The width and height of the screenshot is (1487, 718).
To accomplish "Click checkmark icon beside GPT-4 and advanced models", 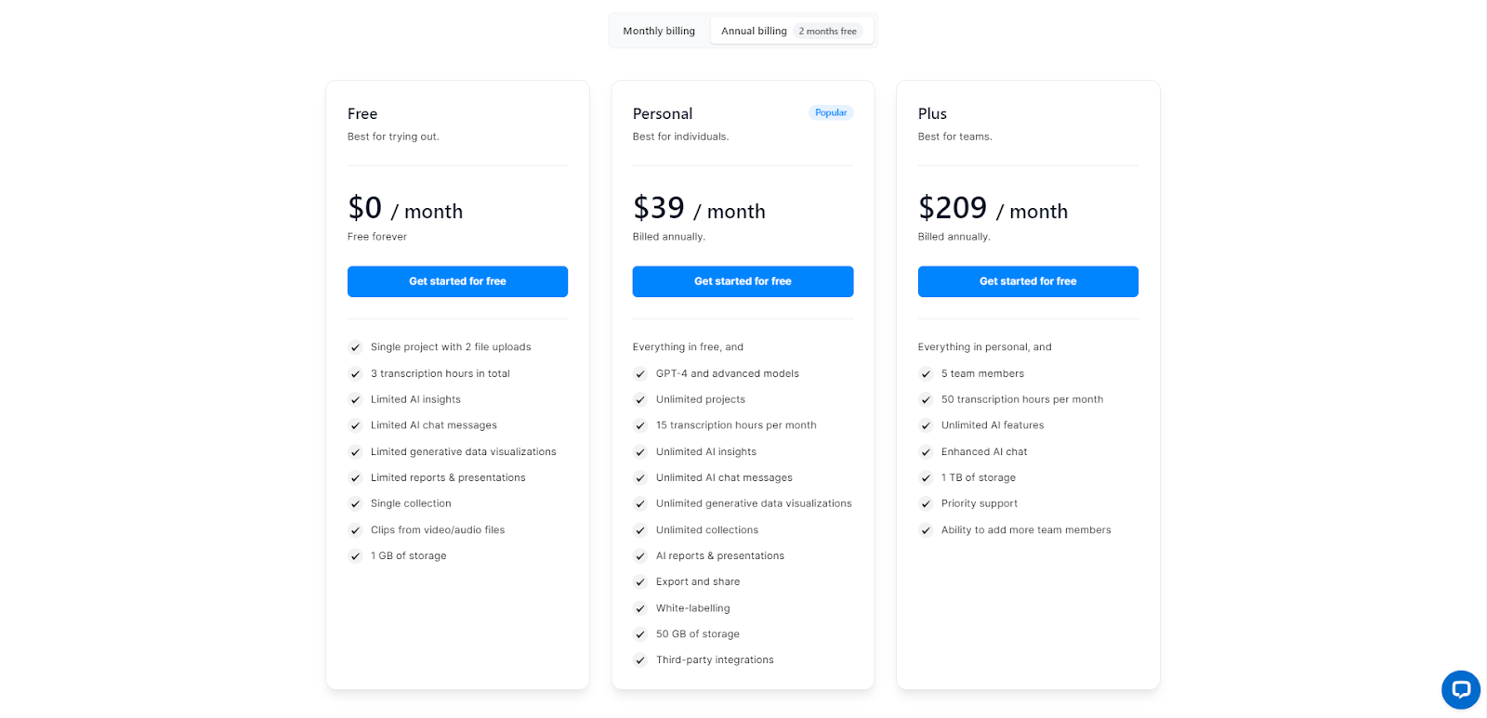I will click(x=640, y=373).
